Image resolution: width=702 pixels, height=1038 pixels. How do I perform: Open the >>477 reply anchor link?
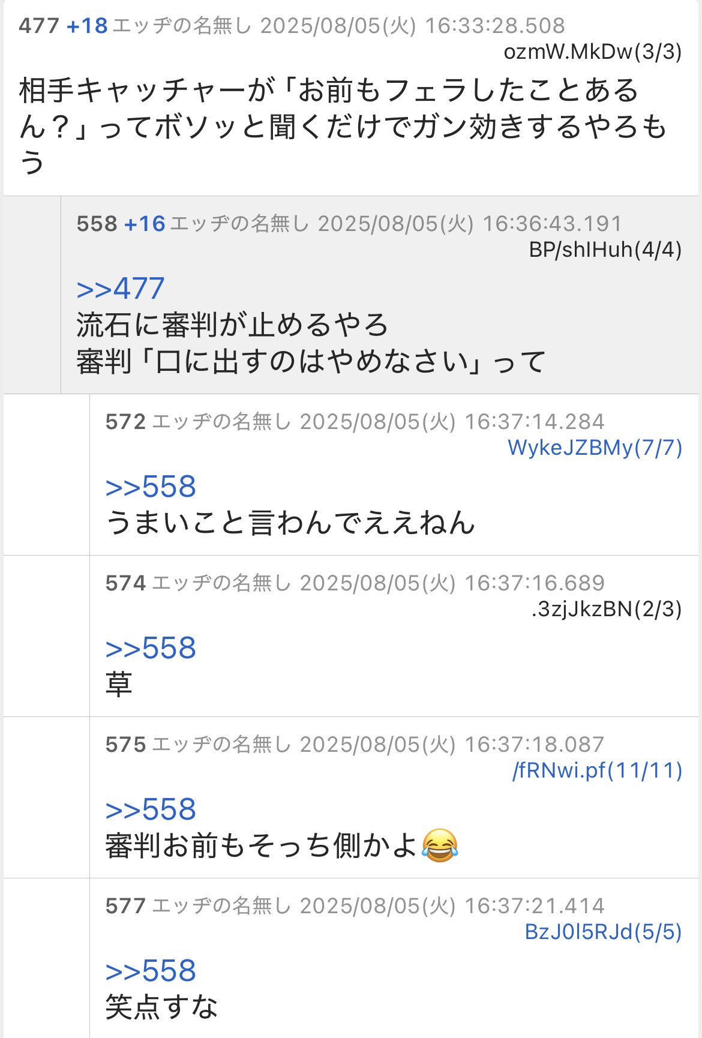pos(121,289)
